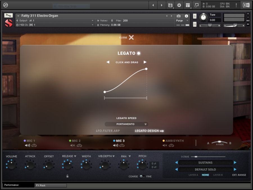Screen dimensions: 253x190
Task: Click the LFO.FILTER.ARP label
Action: pyautogui.click(x=108, y=131)
